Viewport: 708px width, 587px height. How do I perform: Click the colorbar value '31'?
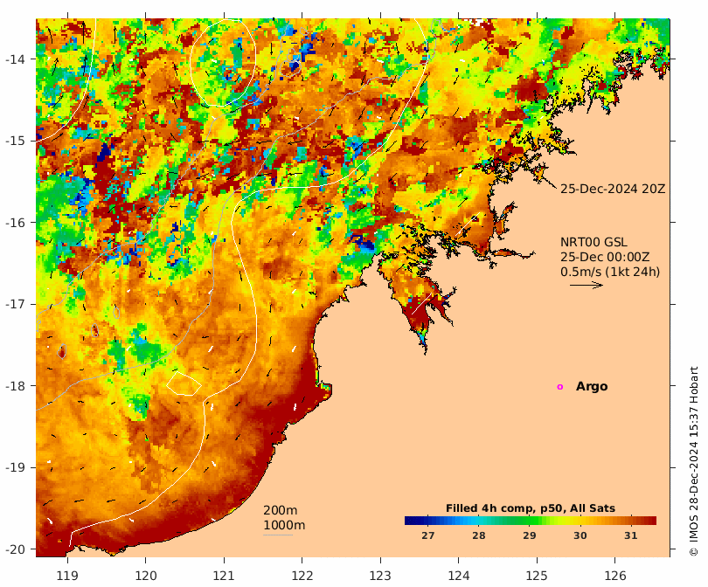[x=631, y=535]
